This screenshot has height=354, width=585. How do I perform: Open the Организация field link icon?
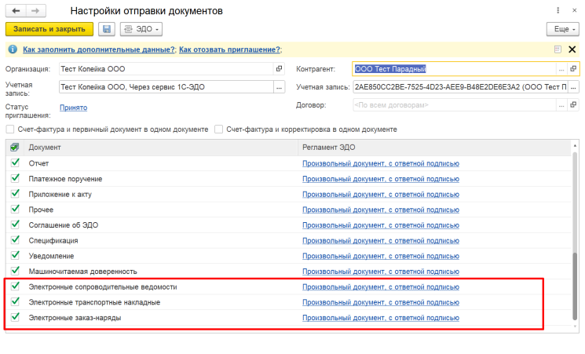(x=279, y=68)
